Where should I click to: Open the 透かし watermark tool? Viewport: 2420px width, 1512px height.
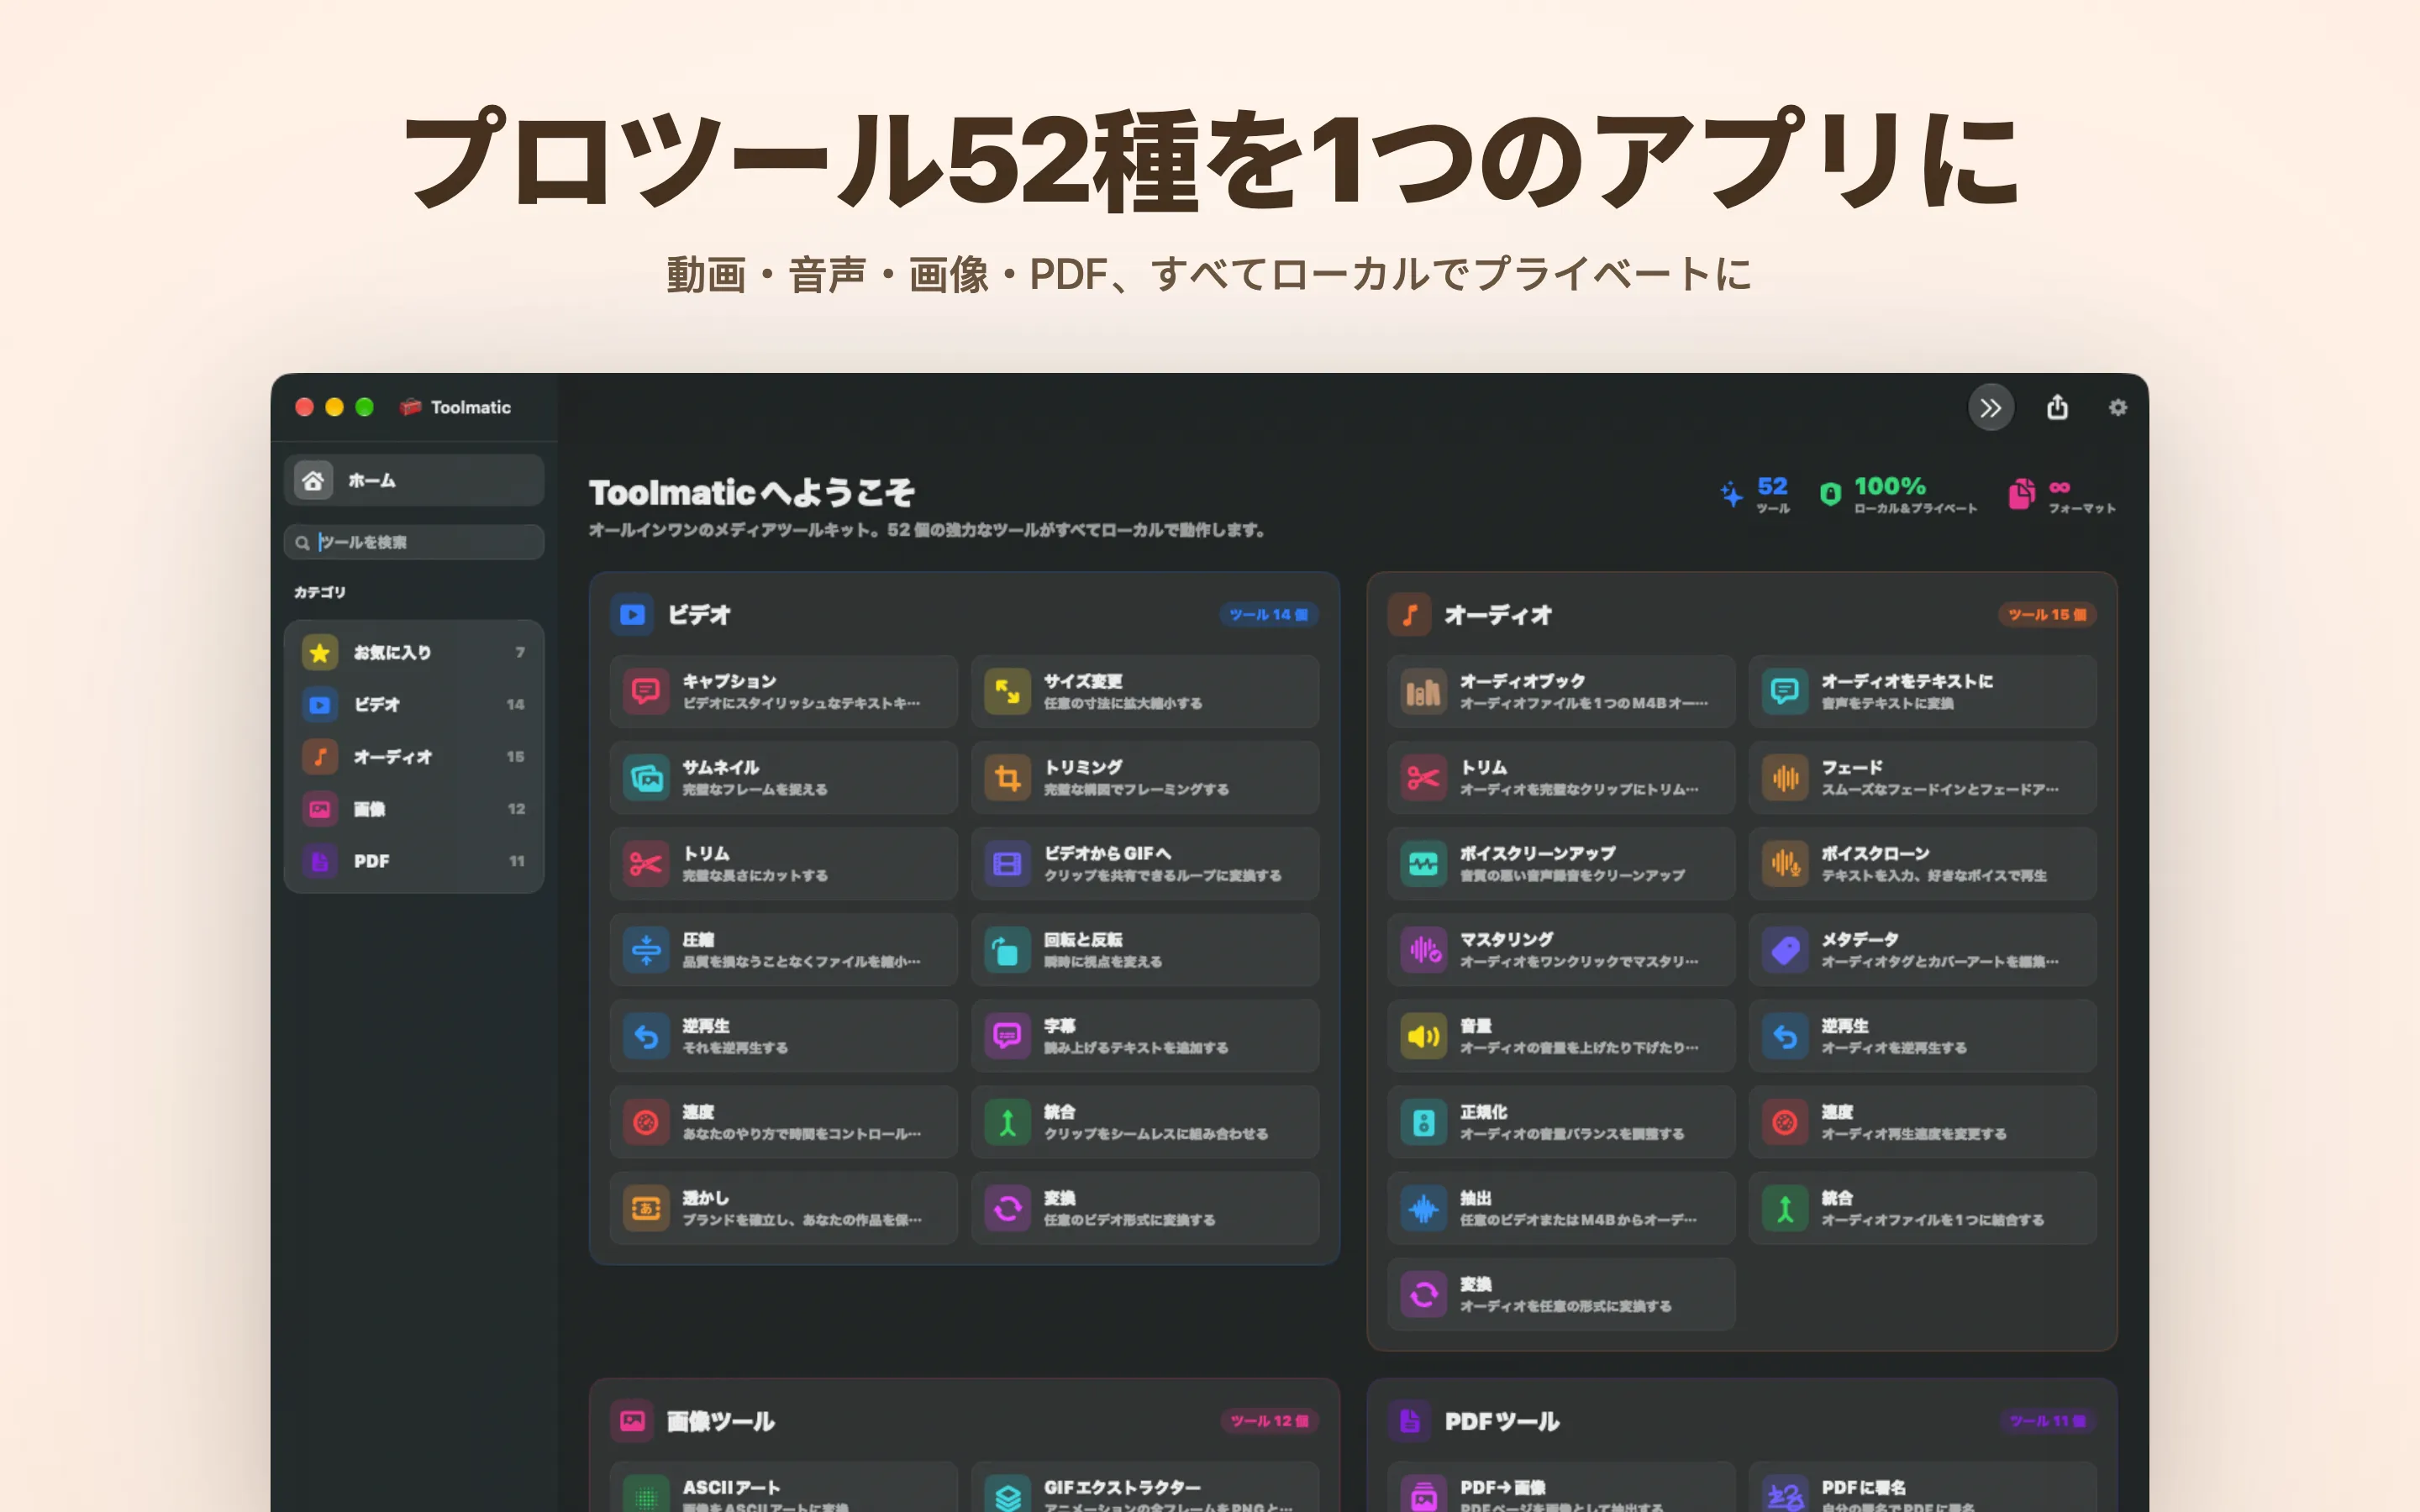coord(783,1208)
